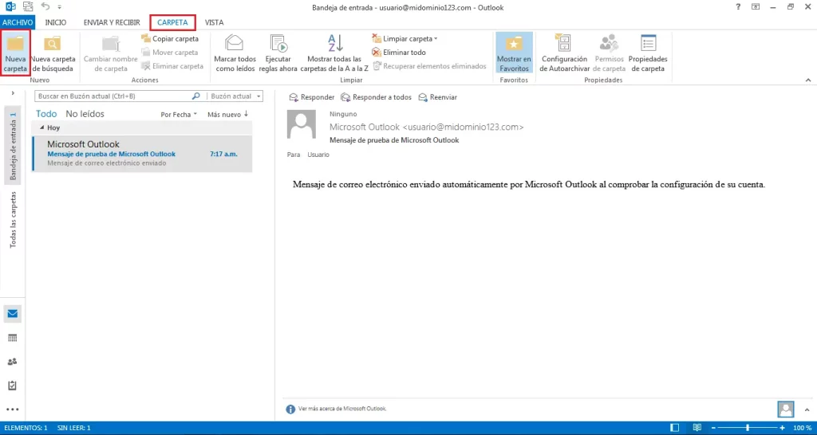
Task: Select the Todo filter
Action: pos(46,114)
